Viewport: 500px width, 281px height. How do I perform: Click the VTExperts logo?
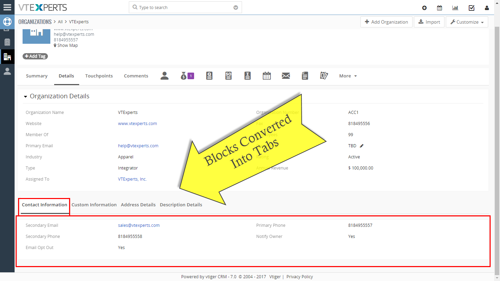click(43, 7)
